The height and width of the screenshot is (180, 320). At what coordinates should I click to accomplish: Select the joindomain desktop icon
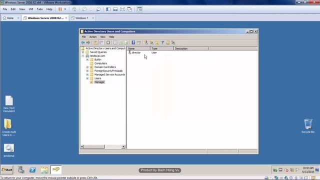pyautogui.click(x=9, y=150)
